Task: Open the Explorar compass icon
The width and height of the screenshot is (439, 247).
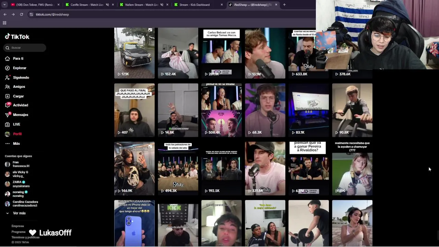Action: click(8, 68)
